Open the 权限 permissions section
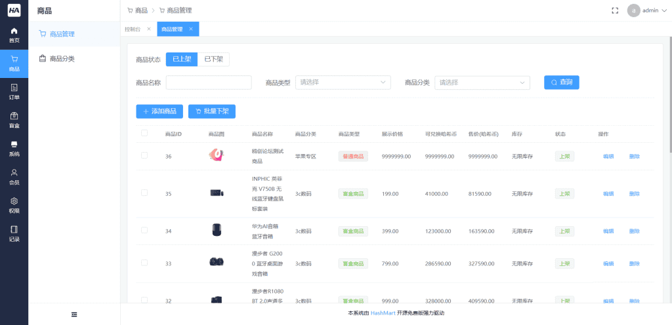This screenshot has height=325, width=672. (x=14, y=205)
